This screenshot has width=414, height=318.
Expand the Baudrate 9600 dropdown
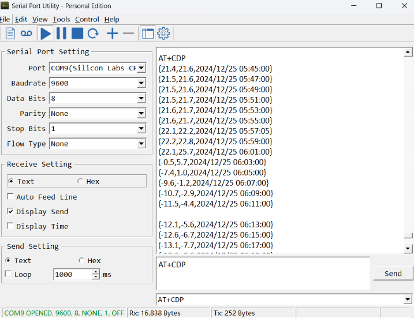coord(141,83)
